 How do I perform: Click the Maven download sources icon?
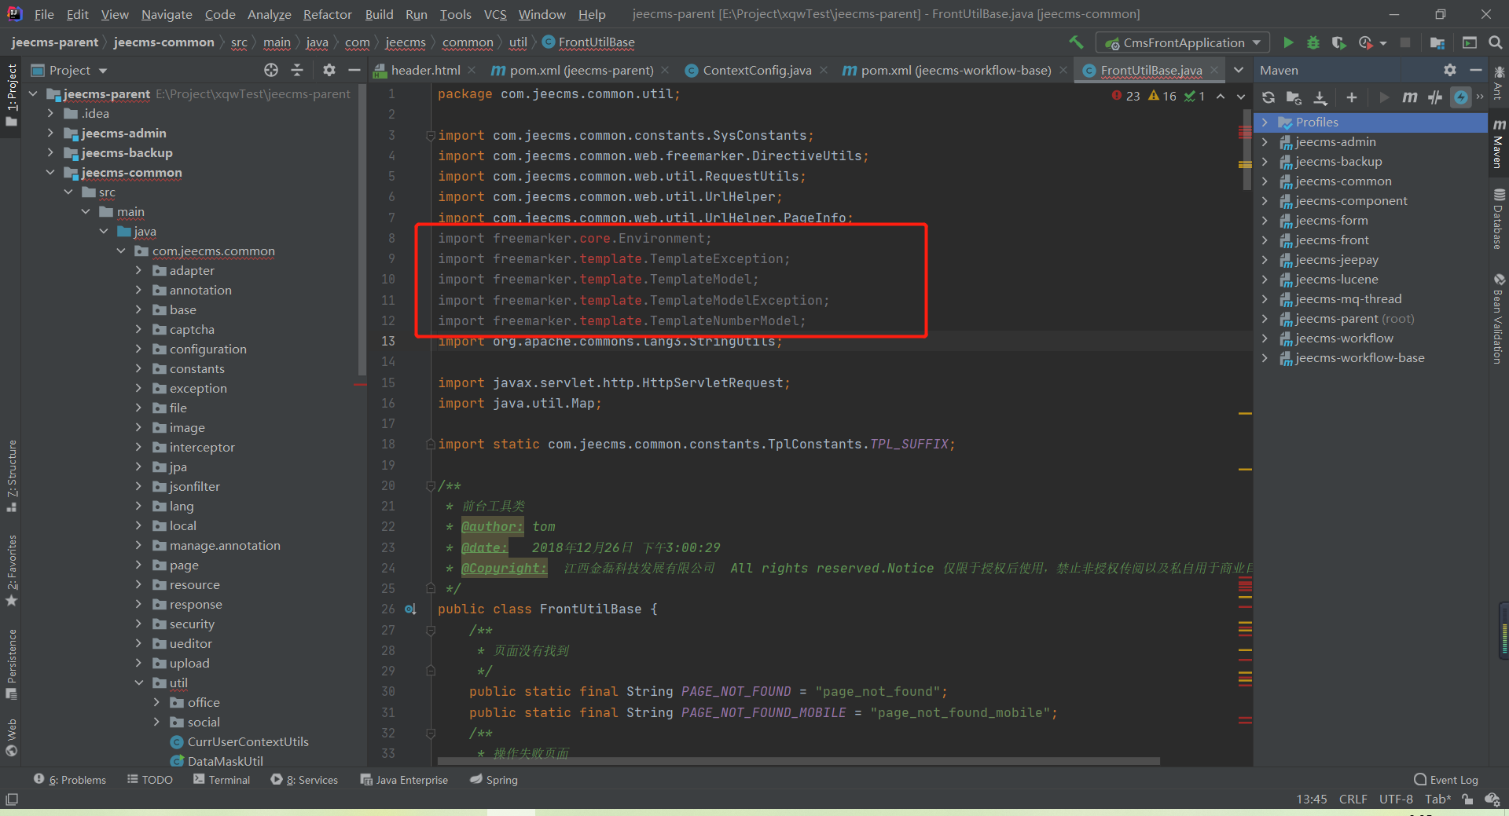1320,97
